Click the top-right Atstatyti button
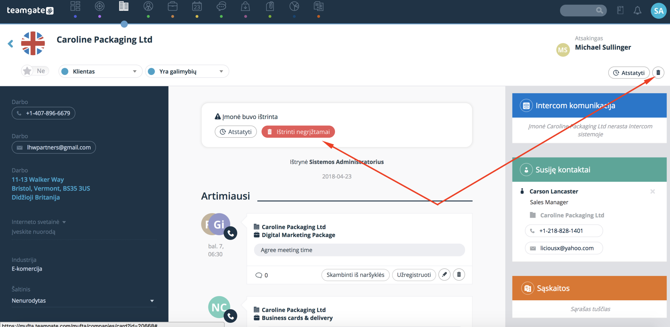Screen dimensions: 670x327 tap(629, 73)
